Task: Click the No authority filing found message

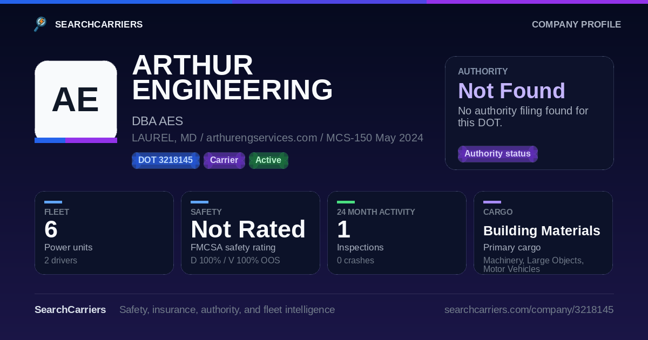Action: click(523, 117)
